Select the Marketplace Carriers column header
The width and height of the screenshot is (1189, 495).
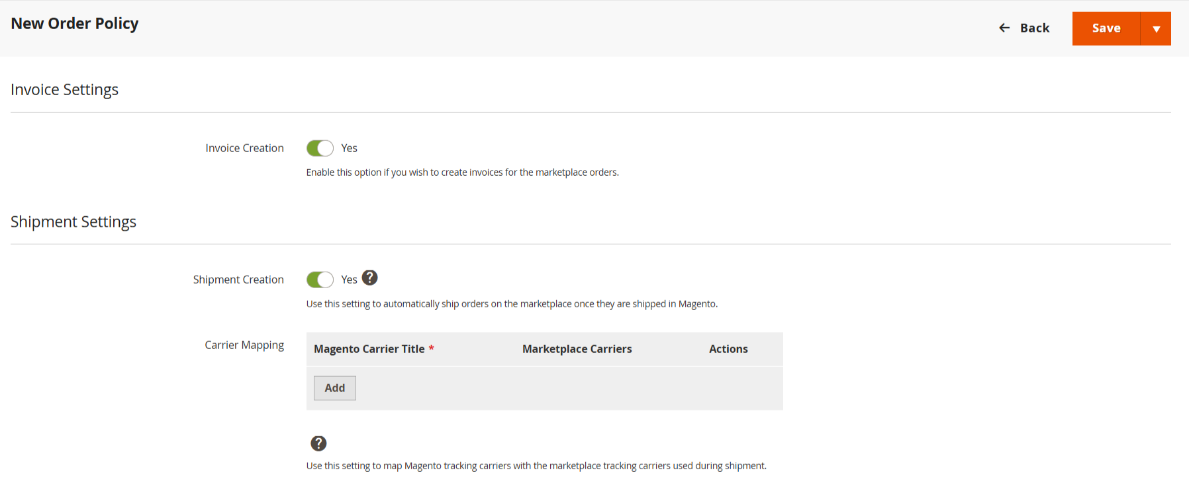577,349
